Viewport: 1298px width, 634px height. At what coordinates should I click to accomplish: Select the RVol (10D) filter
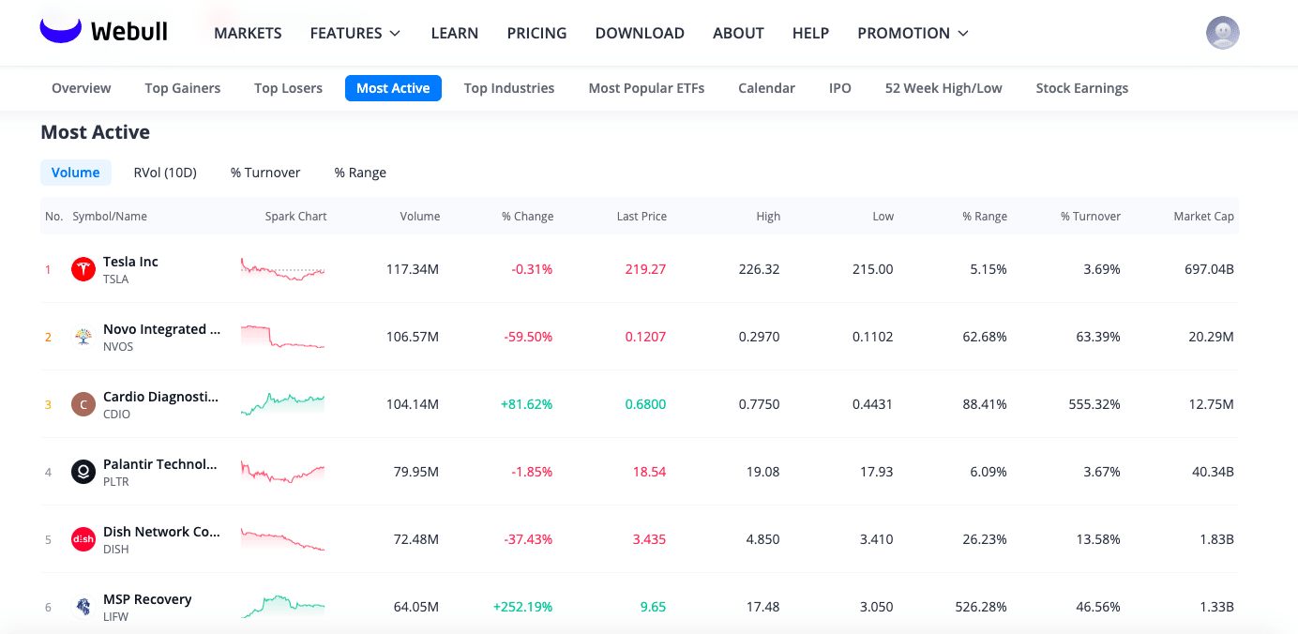(165, 173)
